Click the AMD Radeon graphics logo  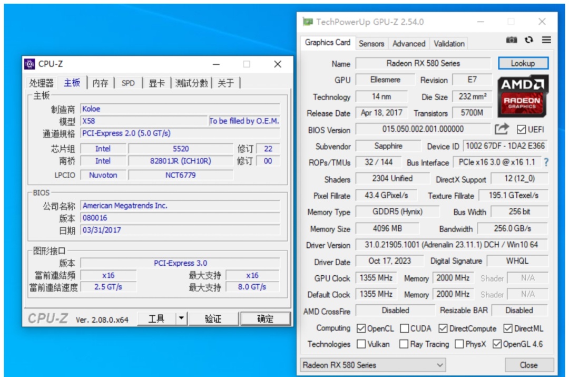click(x=523, y=96)
